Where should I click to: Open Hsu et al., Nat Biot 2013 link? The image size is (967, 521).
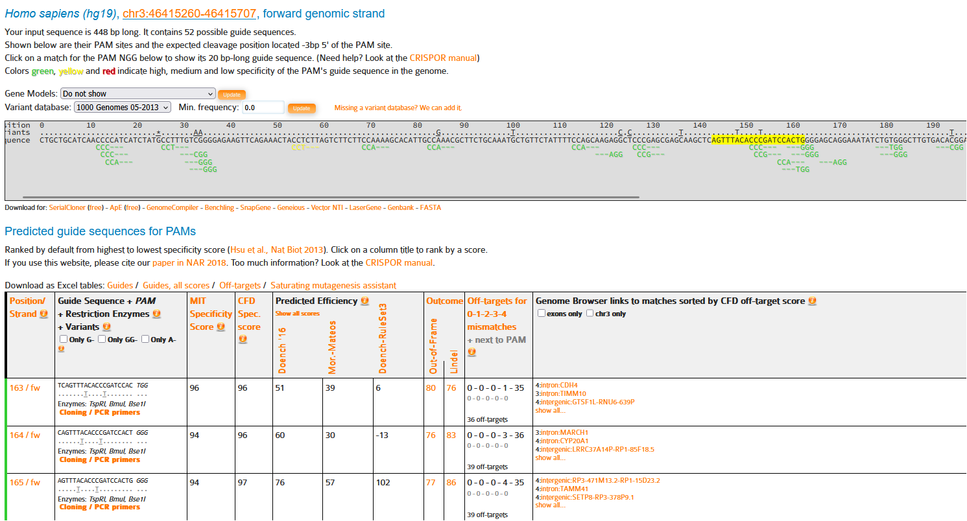click(278, 249)
